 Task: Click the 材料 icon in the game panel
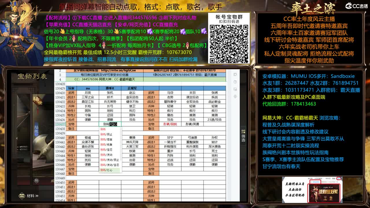click(22, 196)
